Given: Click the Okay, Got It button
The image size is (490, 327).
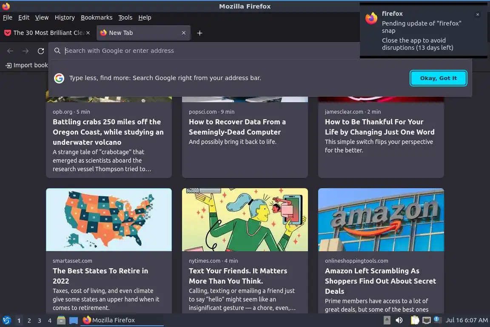Looking at the screenshot, I should 438,78.
